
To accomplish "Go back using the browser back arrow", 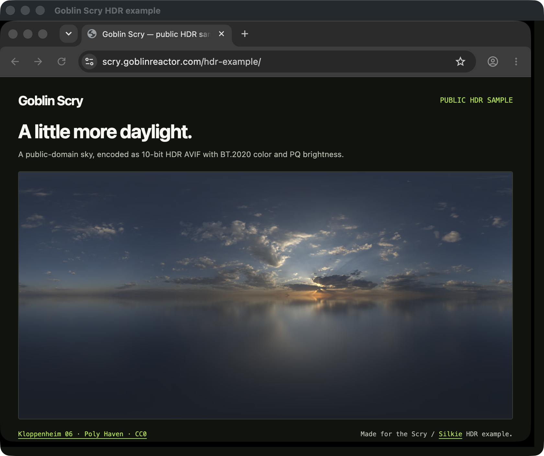I will pos(15,62).
